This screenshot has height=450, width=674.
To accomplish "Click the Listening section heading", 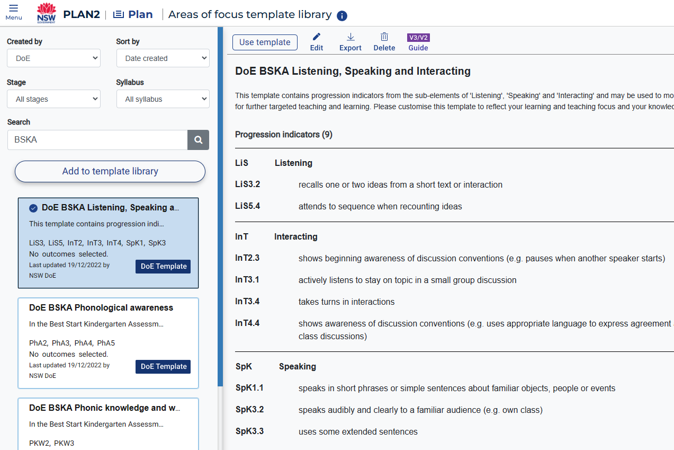I will tap(293, 163).
